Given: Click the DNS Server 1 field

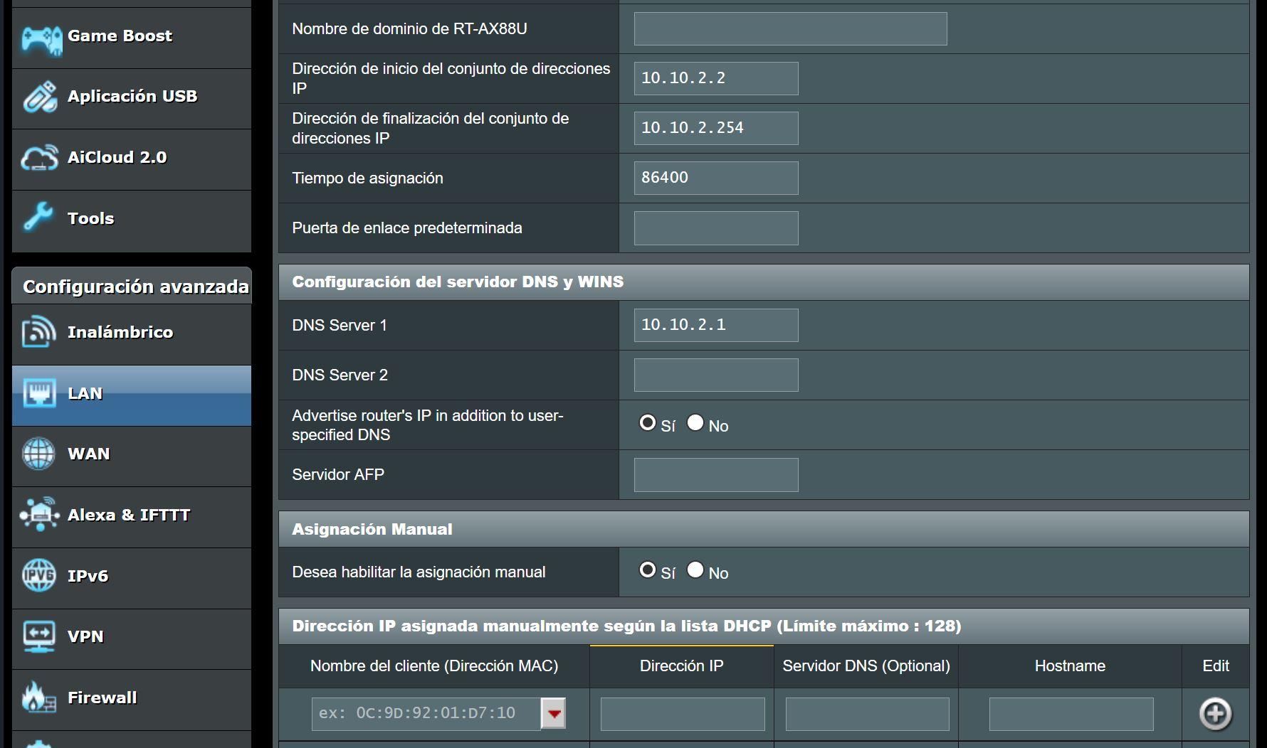Looking at the screenshot, I should pyautogui.click(x=716, y=325).
